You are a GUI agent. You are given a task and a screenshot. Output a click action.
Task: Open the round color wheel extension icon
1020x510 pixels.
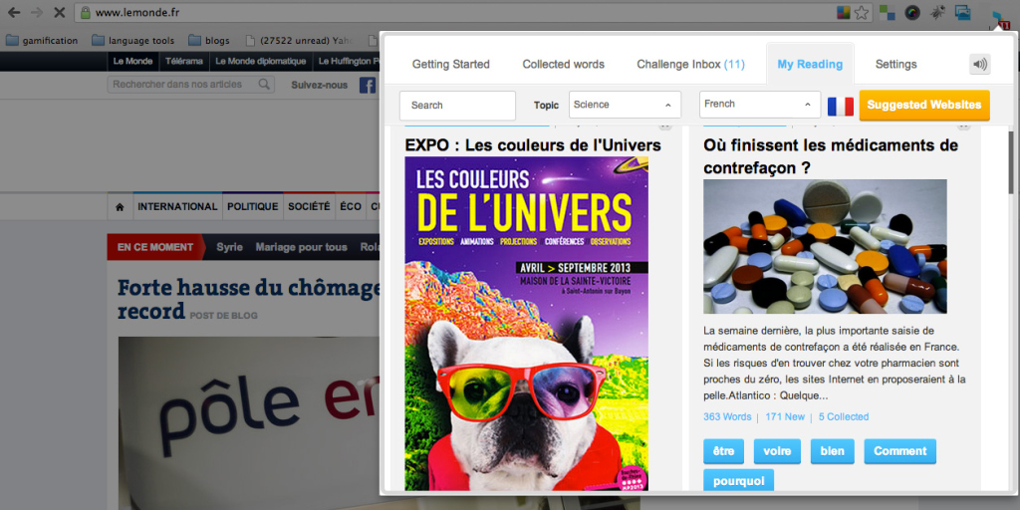click(x=912, y=12)
